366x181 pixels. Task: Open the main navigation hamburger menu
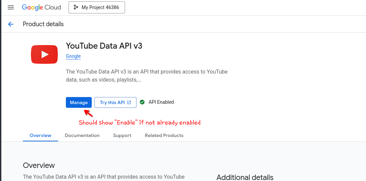[x=11, y=7]
